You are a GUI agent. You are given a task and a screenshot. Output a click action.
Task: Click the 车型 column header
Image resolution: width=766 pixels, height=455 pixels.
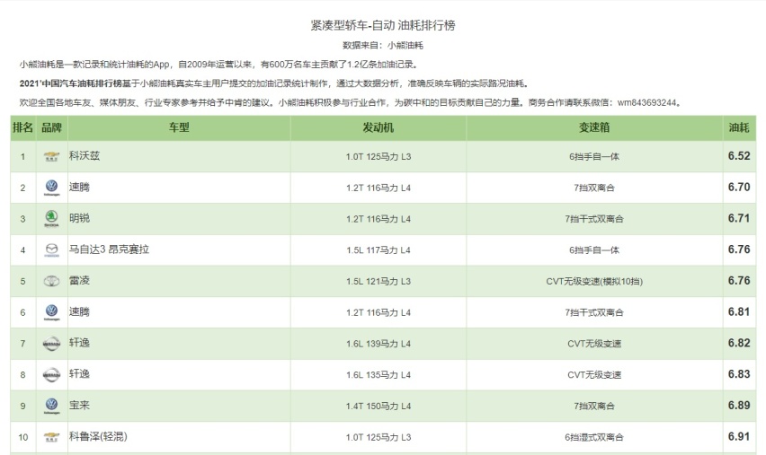coord(179,127)
